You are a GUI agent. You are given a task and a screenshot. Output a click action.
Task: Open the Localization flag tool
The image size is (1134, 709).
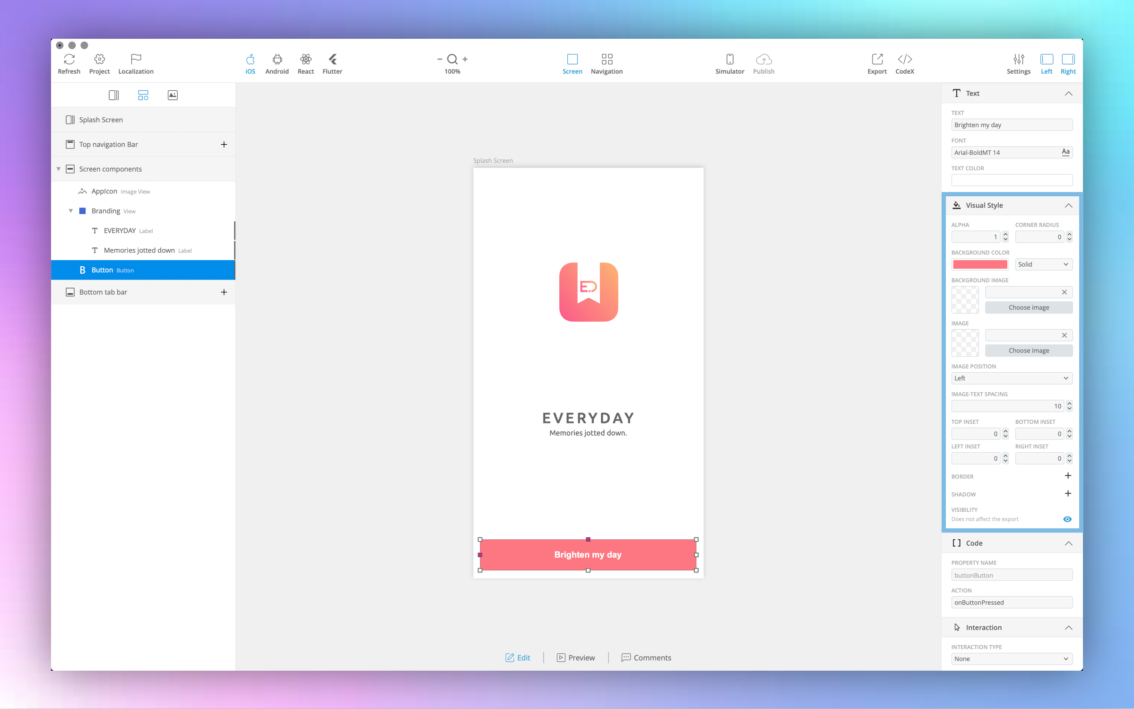coord(136,60)
